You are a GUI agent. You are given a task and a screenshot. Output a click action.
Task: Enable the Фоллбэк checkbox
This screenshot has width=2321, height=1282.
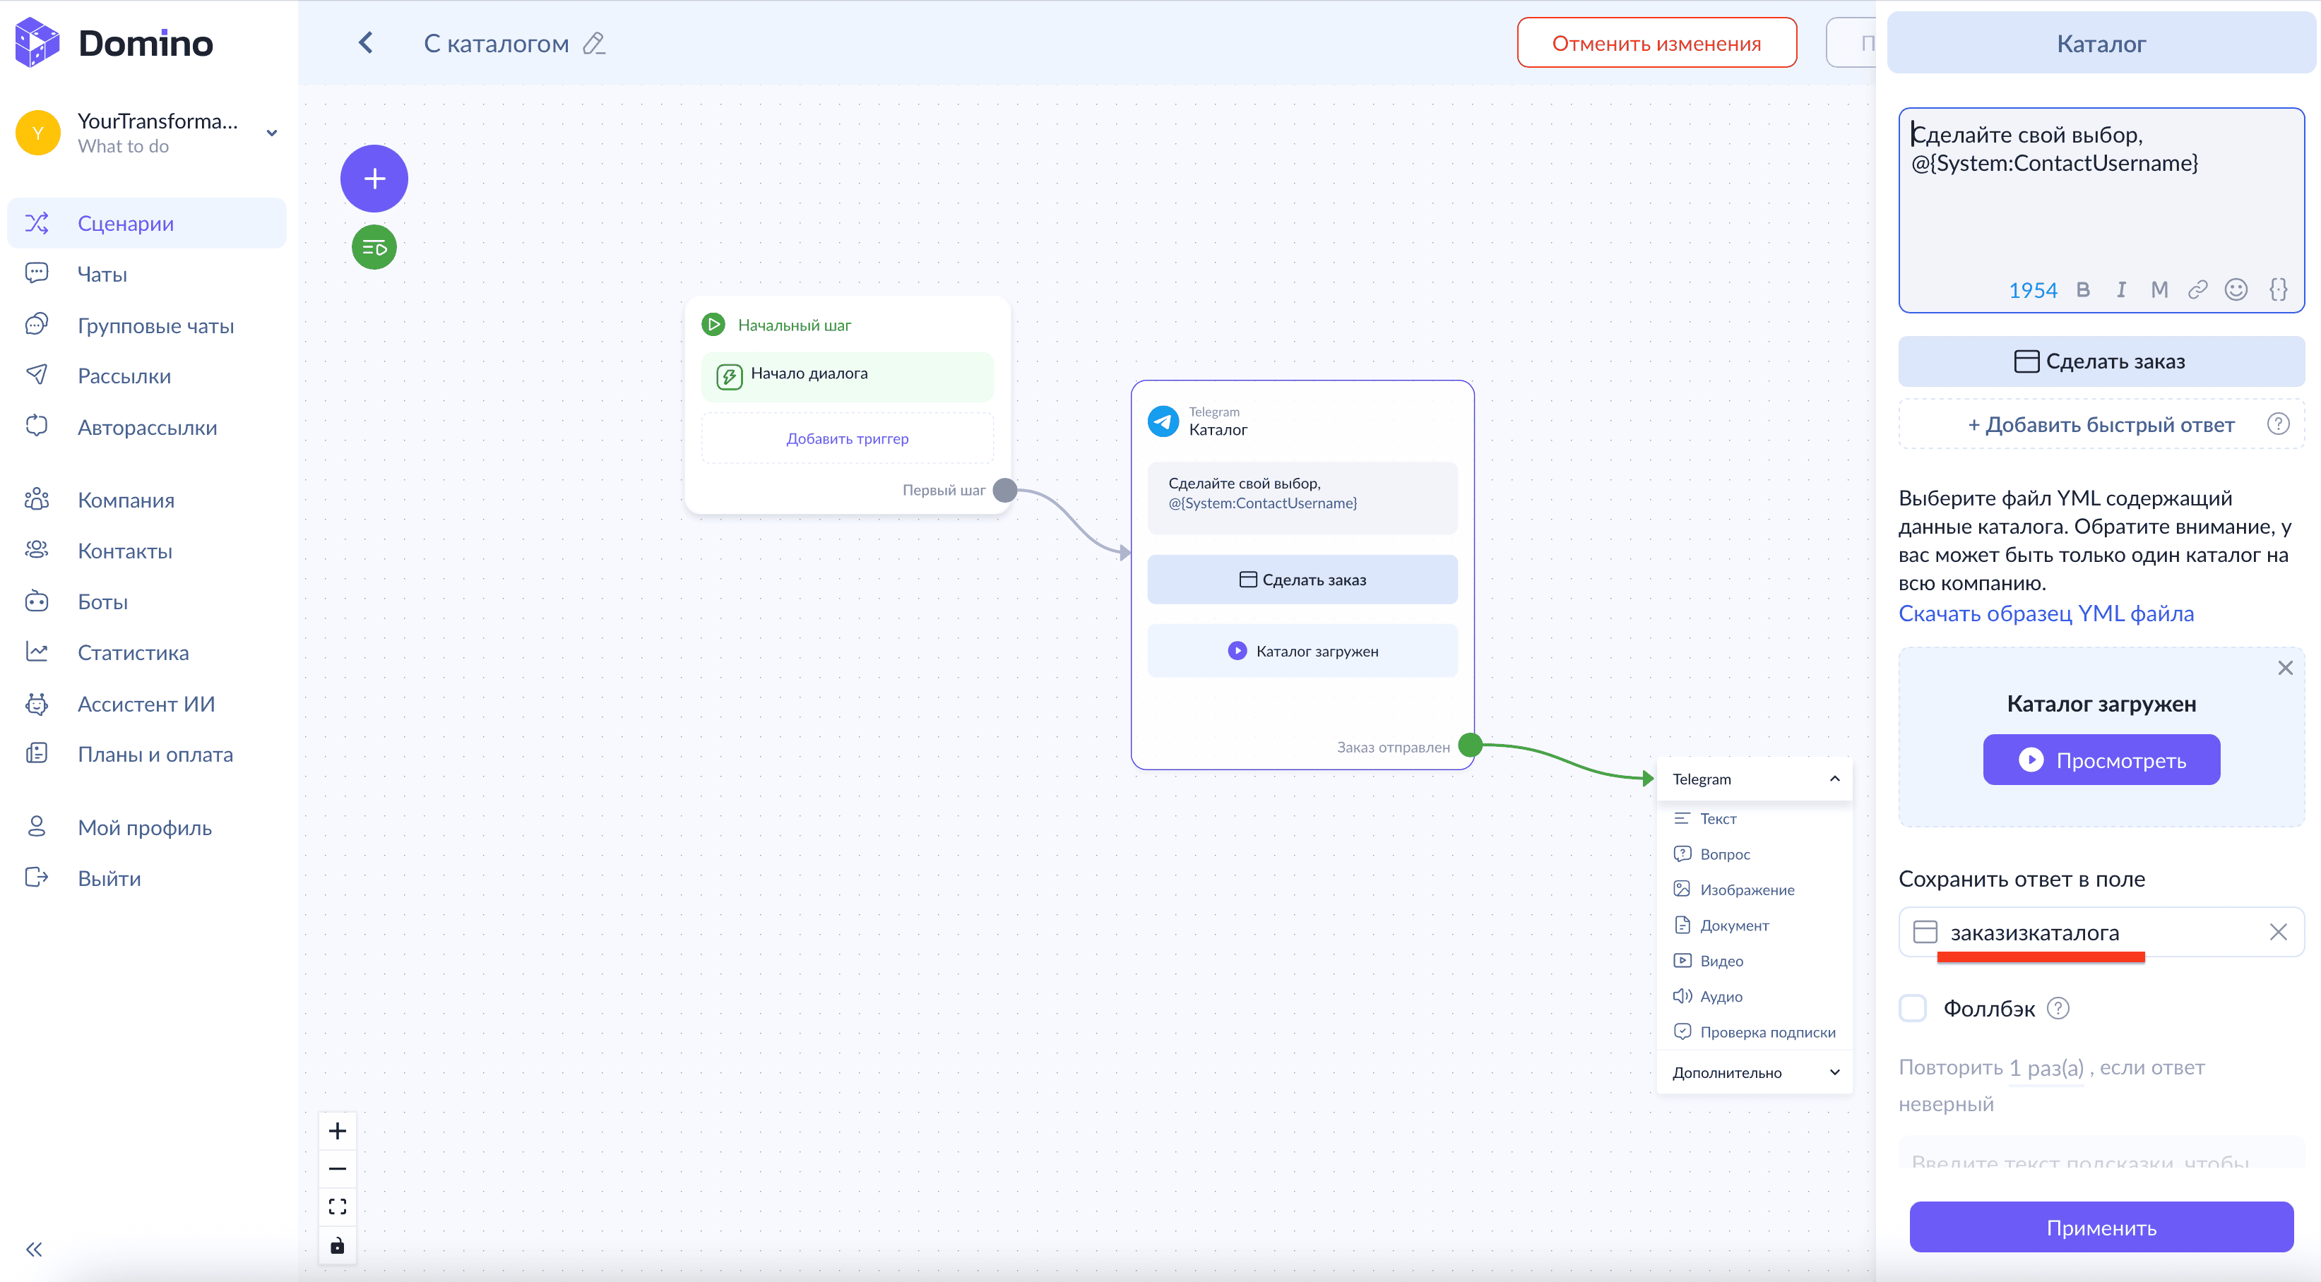(x=1913, y=1008)
